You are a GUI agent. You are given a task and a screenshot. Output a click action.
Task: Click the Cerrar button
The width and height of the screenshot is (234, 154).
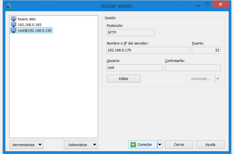pyautogui.click(x=179, y=145)
